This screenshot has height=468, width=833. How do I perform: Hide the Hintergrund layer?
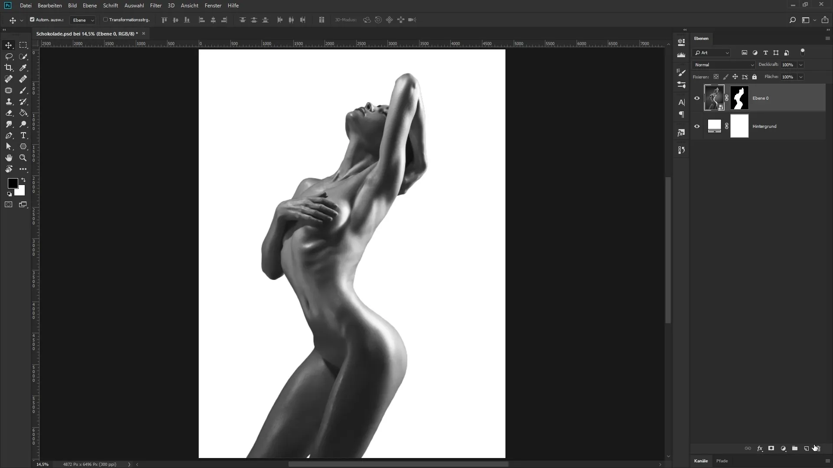697,127
